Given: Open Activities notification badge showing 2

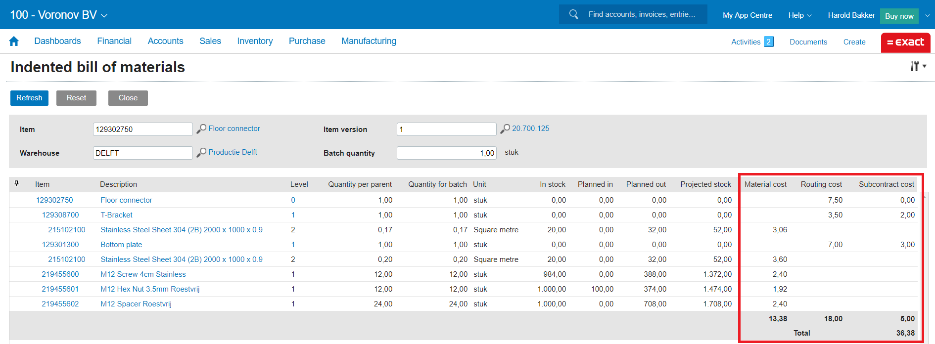Looking at the screenshot, I should point(768,42).
